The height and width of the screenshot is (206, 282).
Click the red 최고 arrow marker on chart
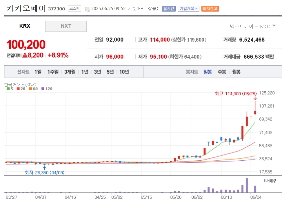click(x=255, y=98)
